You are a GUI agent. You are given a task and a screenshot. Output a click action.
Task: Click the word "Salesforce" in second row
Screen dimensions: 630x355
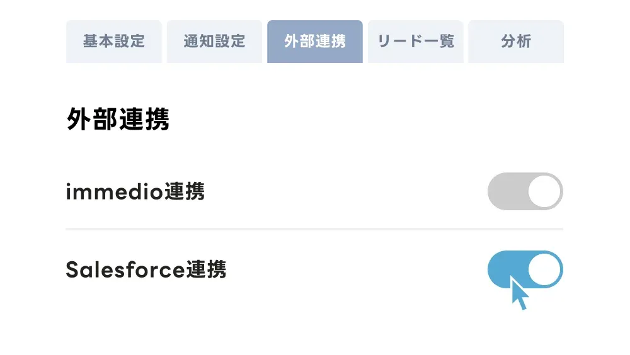[x=125, y=270]
